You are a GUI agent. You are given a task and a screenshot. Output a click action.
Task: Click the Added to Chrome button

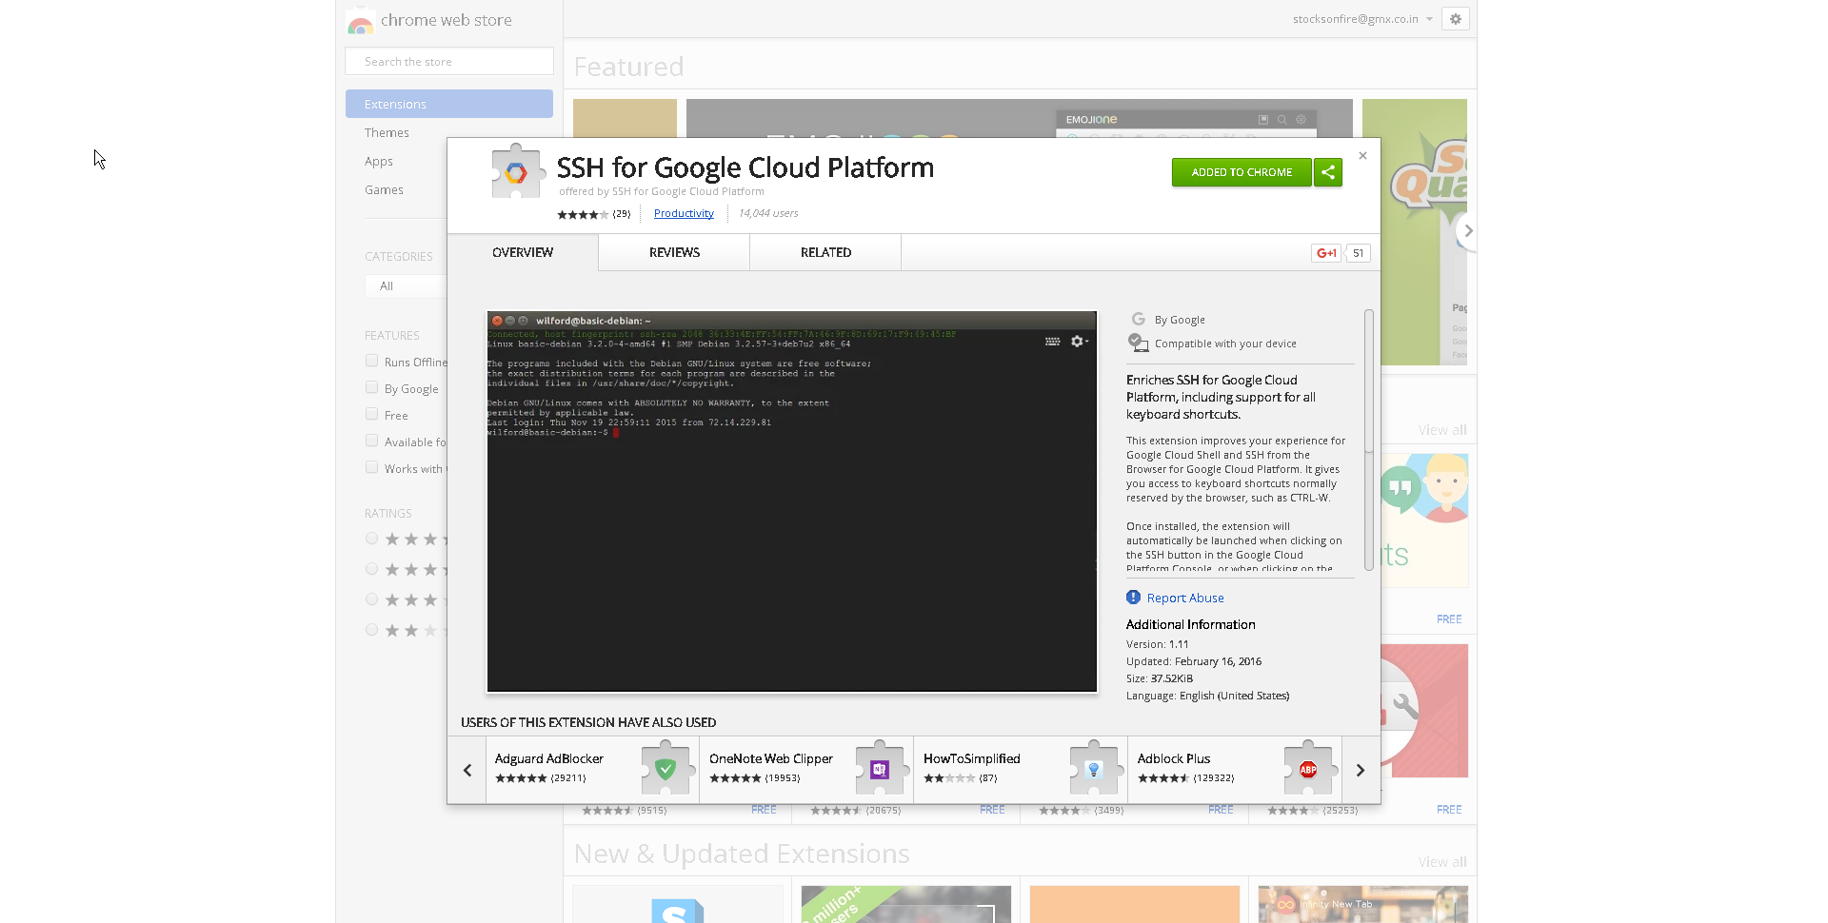point(1241,172)
